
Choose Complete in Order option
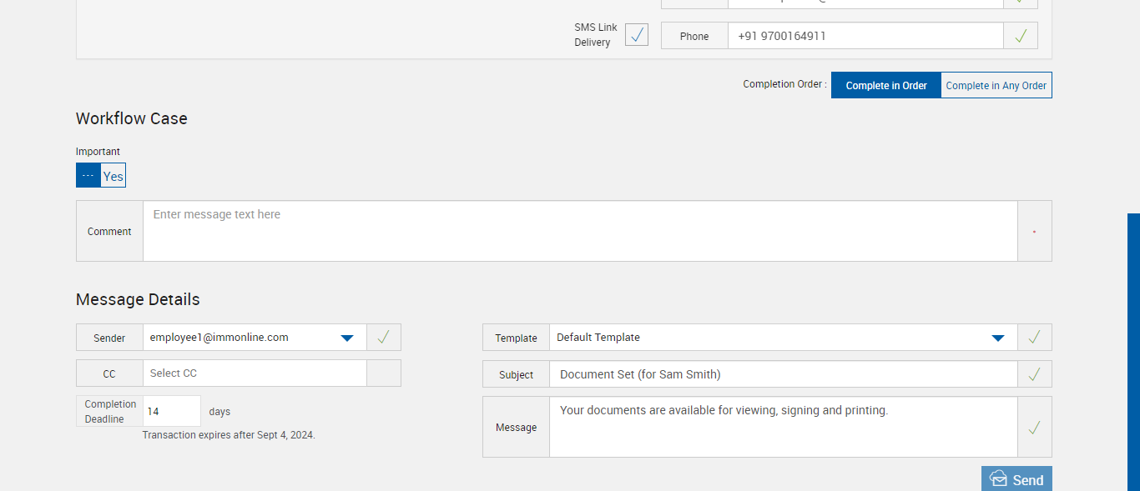[x=886, y=85]
